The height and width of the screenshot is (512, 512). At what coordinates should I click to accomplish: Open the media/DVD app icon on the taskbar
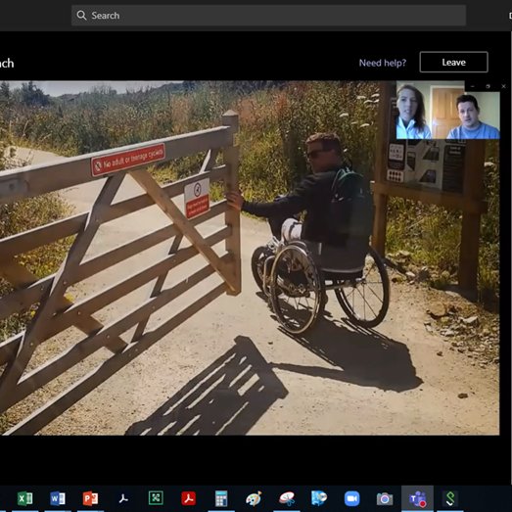pyautogui.click(x=319, y=498)
